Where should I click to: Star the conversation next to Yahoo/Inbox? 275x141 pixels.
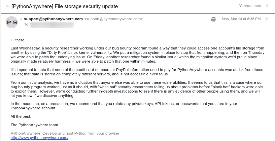point(267,5)
